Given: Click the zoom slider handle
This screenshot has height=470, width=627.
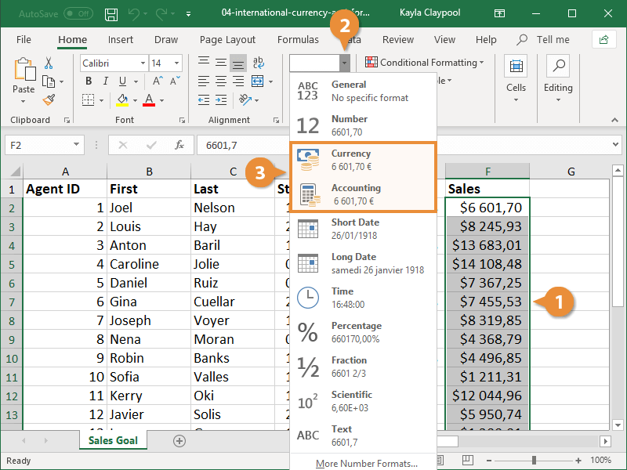Looking at the screenshot, I should [534, 461].
